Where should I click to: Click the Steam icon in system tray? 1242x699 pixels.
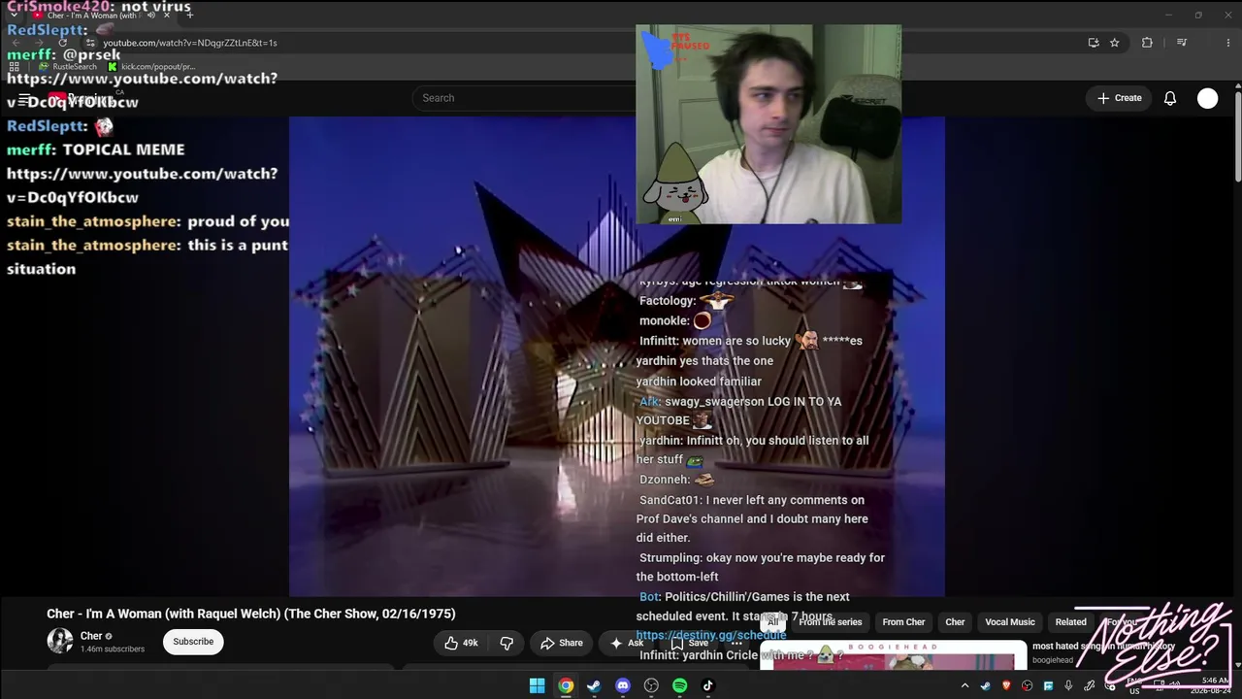pyautogui.click(x=986, y=686)
